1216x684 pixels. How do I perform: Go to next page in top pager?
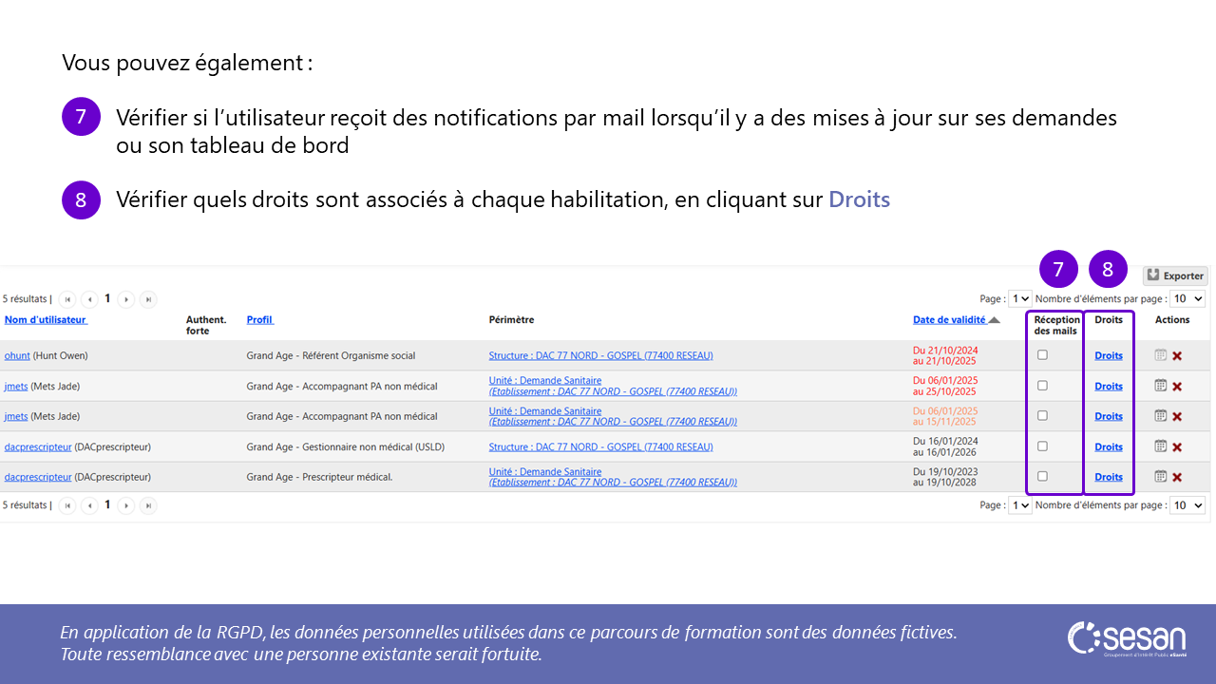click(126, 299)
